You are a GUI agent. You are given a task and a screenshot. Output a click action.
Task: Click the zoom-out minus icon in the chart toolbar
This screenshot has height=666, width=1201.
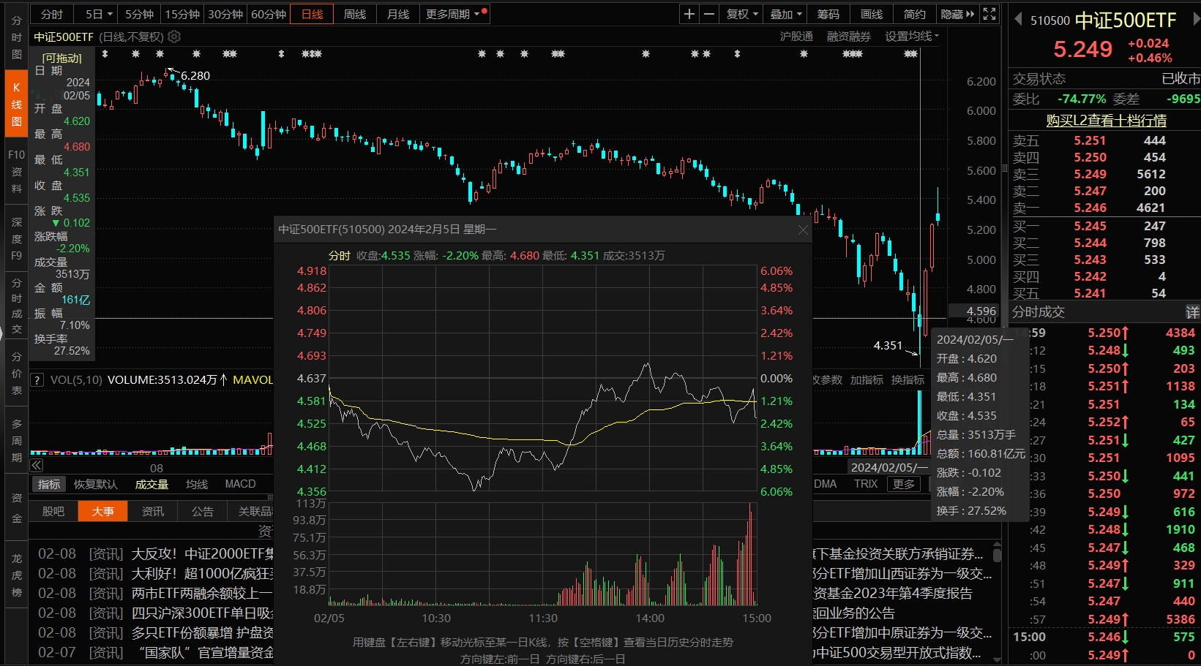(708, 14)
